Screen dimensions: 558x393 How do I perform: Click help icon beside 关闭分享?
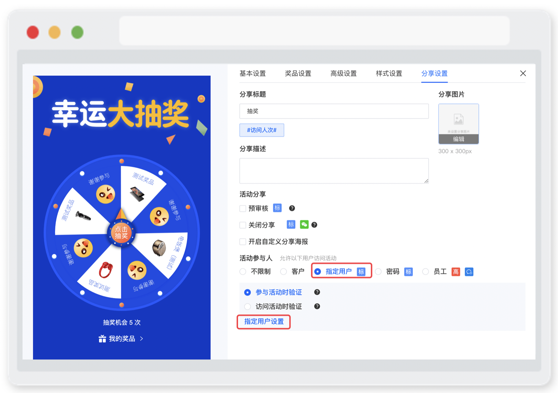(x=314, y=225)
